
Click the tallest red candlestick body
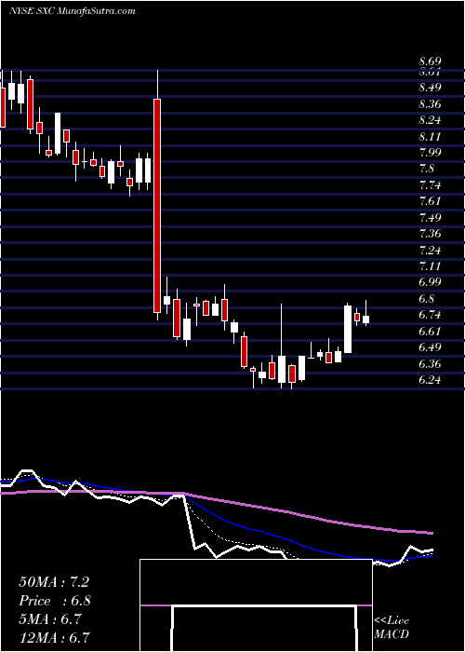pos(157,206)
